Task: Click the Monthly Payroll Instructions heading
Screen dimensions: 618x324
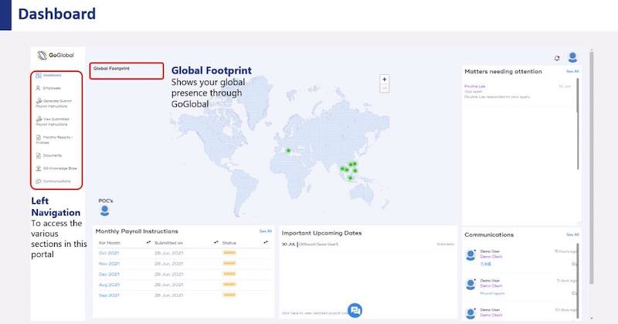Action: click(x=137, y=231)
